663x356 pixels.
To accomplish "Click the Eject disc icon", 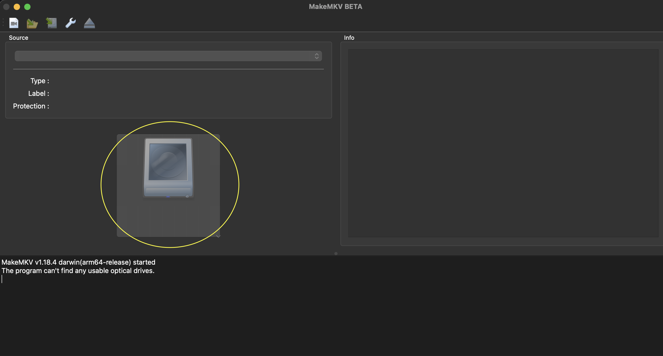I will coord(89,23).
